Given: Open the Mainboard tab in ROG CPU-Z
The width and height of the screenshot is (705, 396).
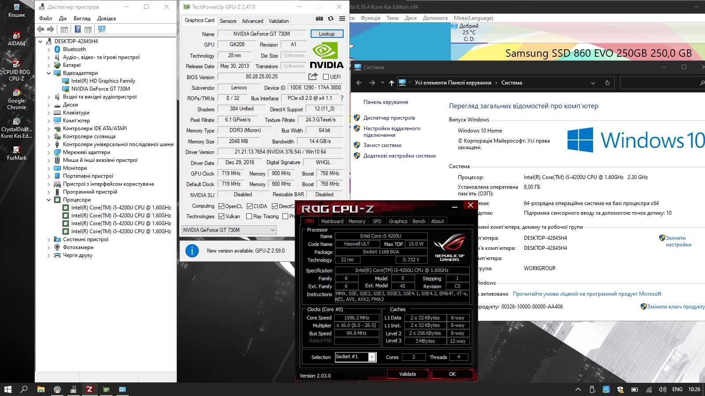Looking at the screenshot, I should (332, 221).
